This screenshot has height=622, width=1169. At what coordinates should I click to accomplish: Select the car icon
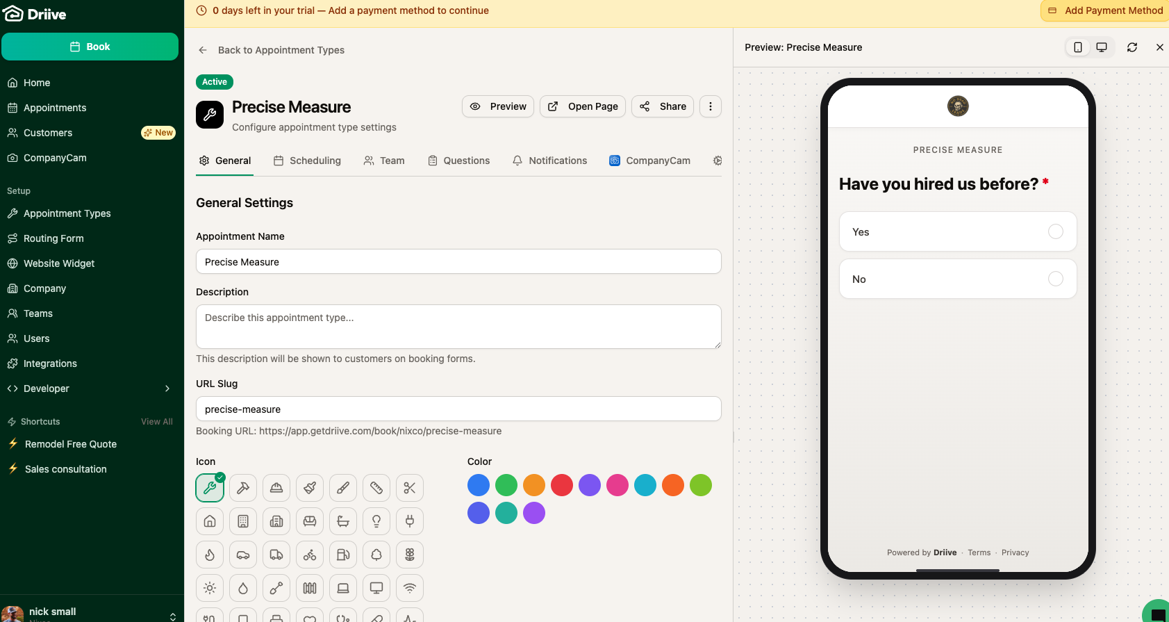pos(243,555)
